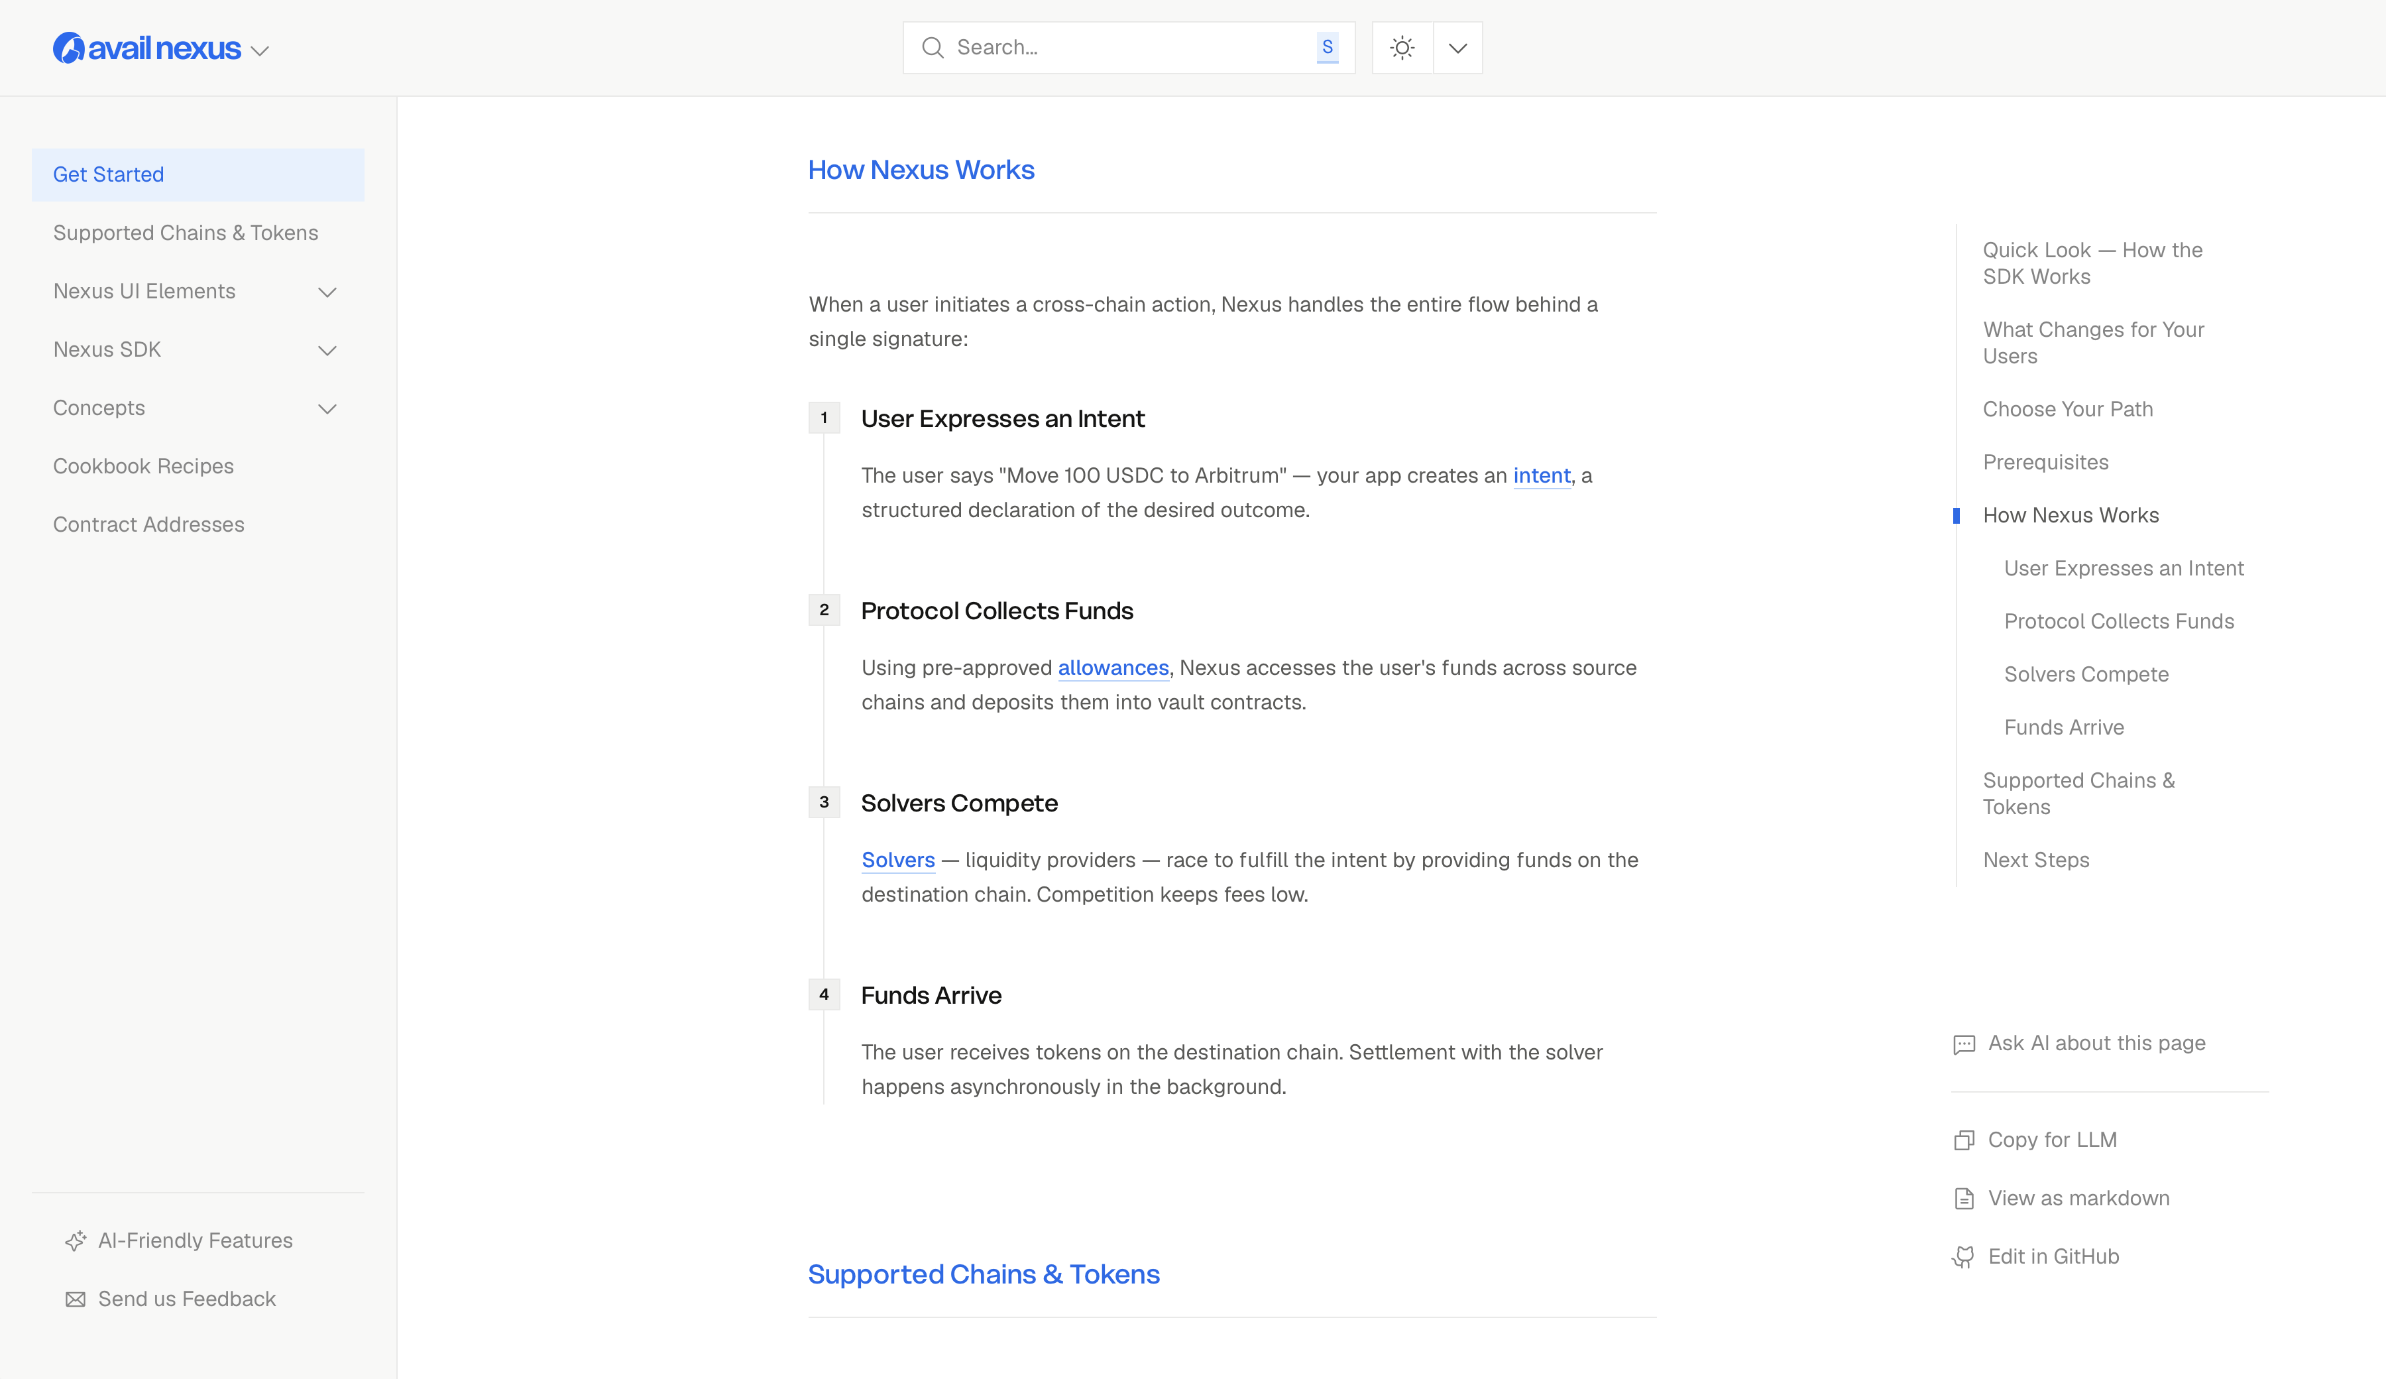
Task: Jump to Next Steps in contents
Action: [2035, 860]
